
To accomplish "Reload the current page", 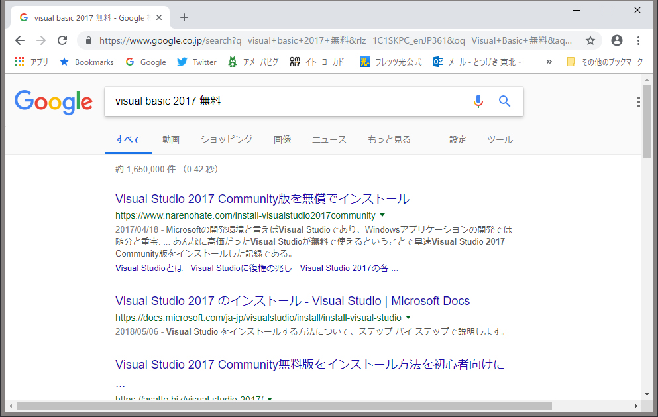I will coord(62,40).
